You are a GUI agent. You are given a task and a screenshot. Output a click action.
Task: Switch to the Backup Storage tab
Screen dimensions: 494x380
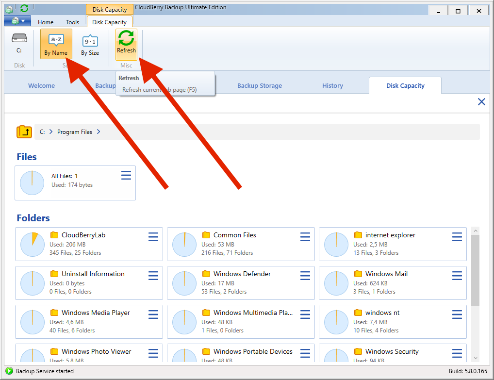tap(260, 86)
